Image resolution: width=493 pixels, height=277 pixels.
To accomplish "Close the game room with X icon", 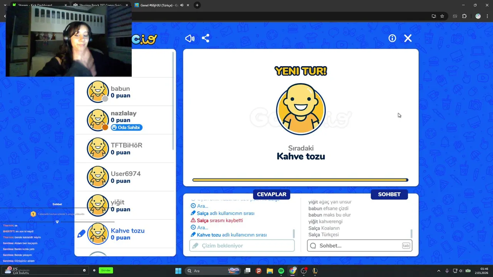I will tap(408, 38).
